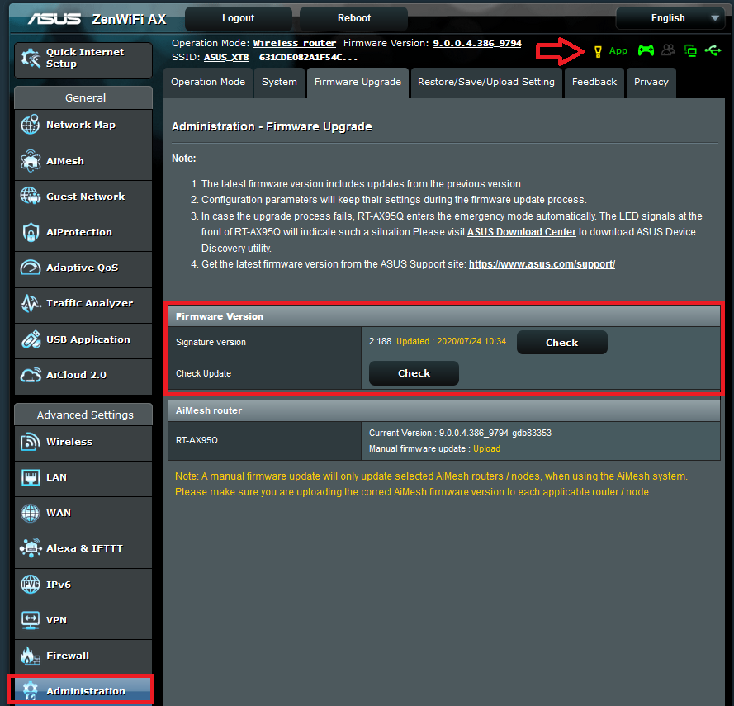
Task: Click the Quick Internet Setup icon
Action: pyautogui.click(x=31, y=58)
